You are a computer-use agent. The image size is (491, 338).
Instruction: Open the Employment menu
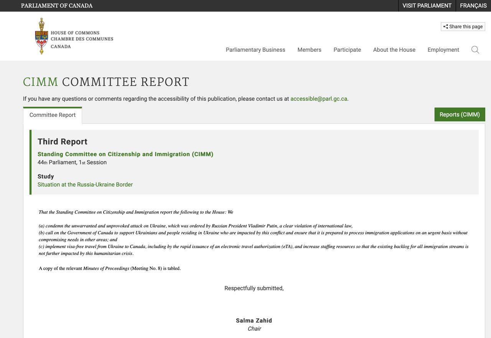point(443,50)
